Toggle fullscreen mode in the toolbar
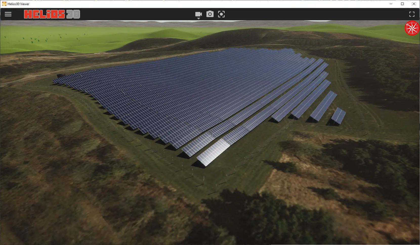Viewport: 420px width, 245px height. tap(412, 14)
